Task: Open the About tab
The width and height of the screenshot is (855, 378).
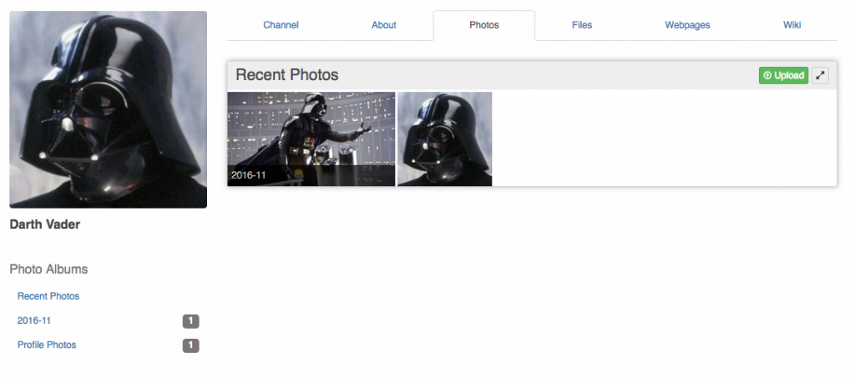Action: pos(384,25)
